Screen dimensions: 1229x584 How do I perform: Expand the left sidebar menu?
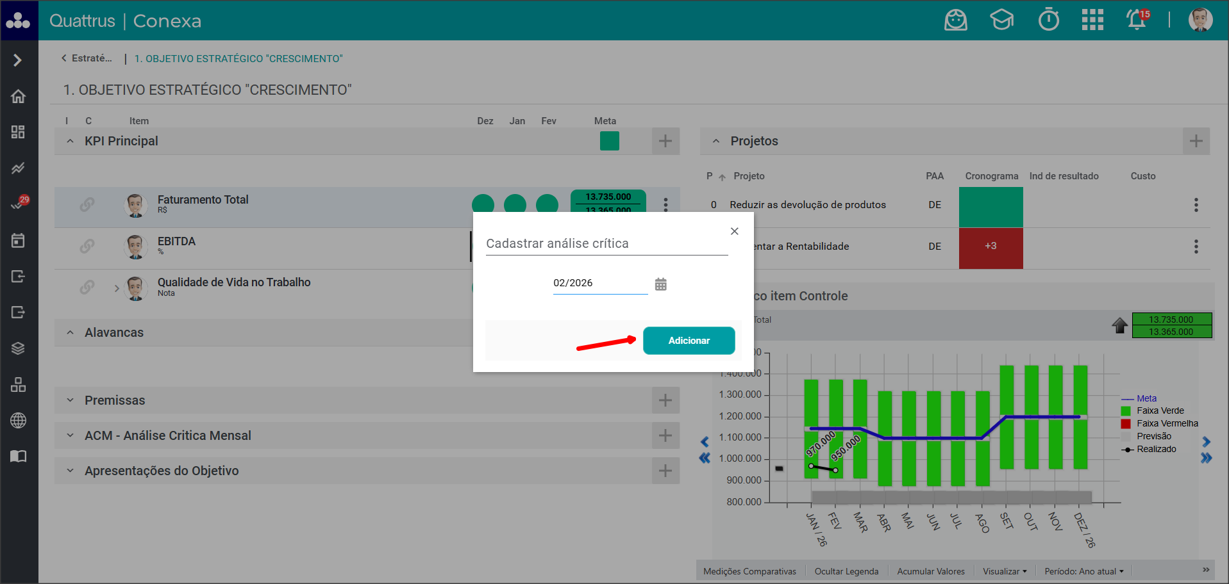tap(18, 60)
